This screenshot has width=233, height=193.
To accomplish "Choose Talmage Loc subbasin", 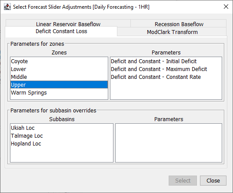I will (62, 136).
